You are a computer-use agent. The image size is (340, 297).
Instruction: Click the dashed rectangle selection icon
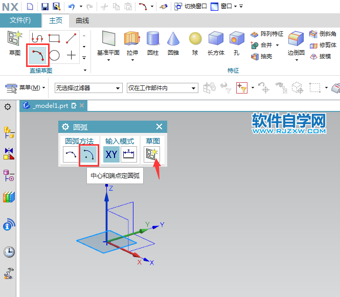pyautogui.click(x=314, y=88)
